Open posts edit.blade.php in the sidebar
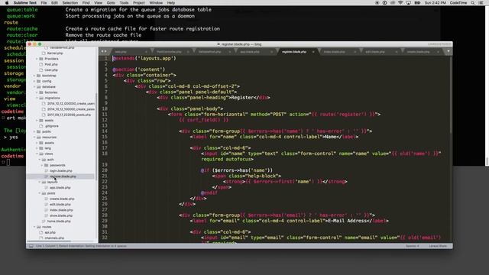The image size is (489, 275). (60, 205)
